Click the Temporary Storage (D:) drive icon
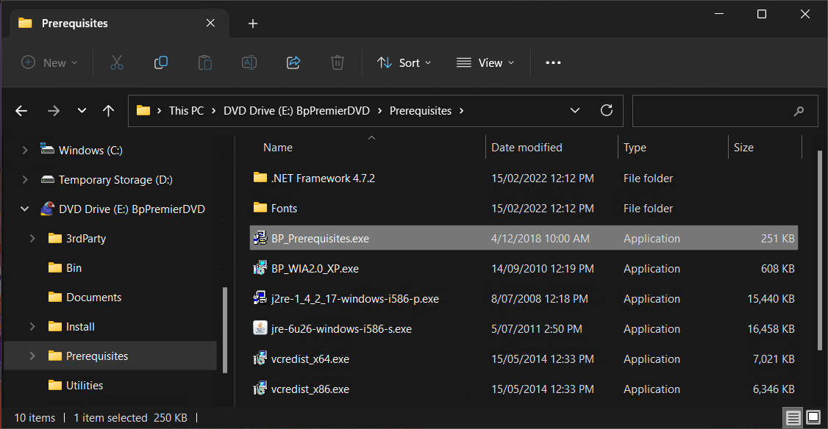 (48, 179)
